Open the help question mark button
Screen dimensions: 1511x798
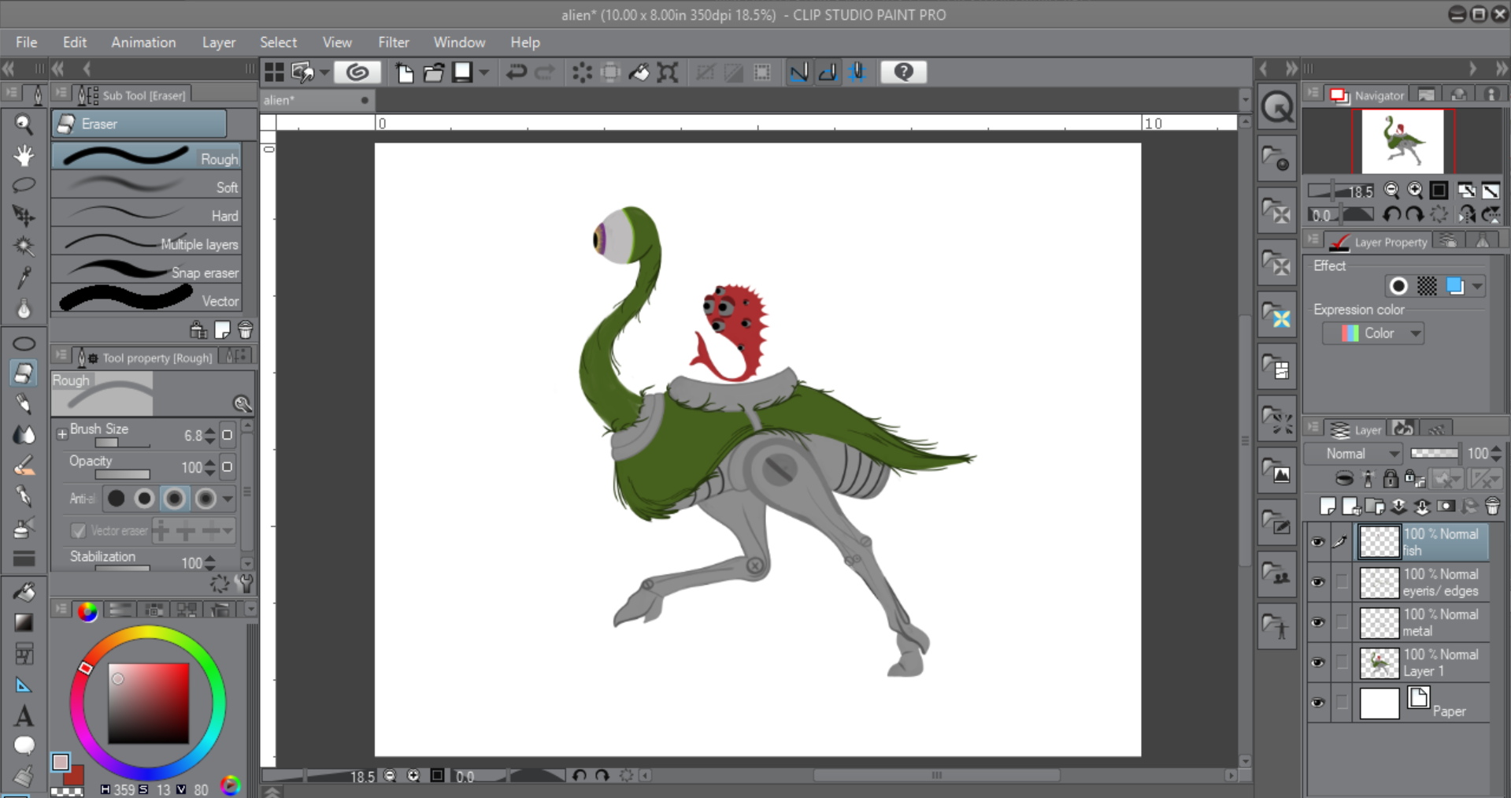tap(903, 72)
